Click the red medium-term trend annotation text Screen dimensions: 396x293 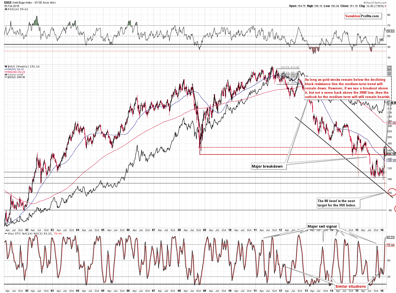(348, 88)
